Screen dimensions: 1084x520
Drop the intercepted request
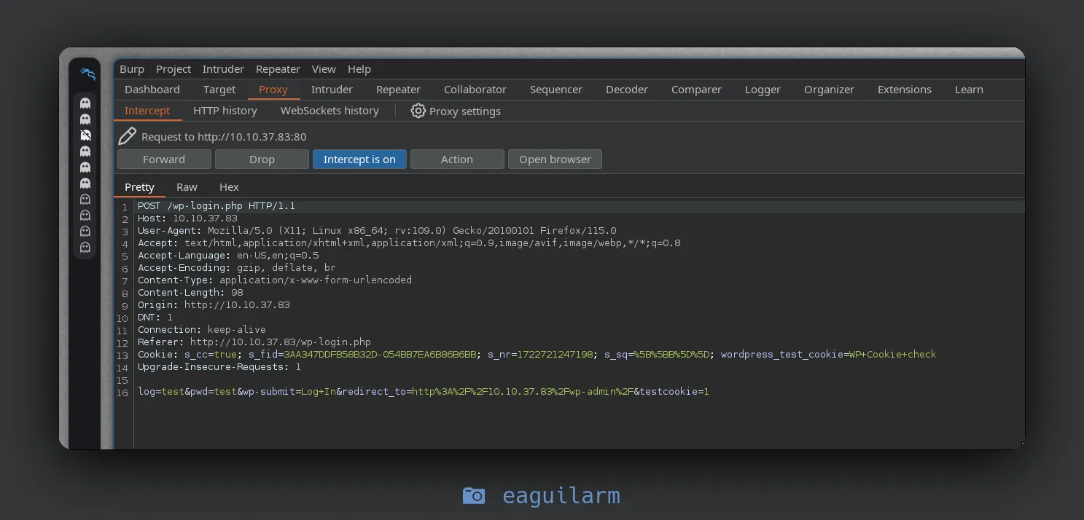click(x=262, y=159)
